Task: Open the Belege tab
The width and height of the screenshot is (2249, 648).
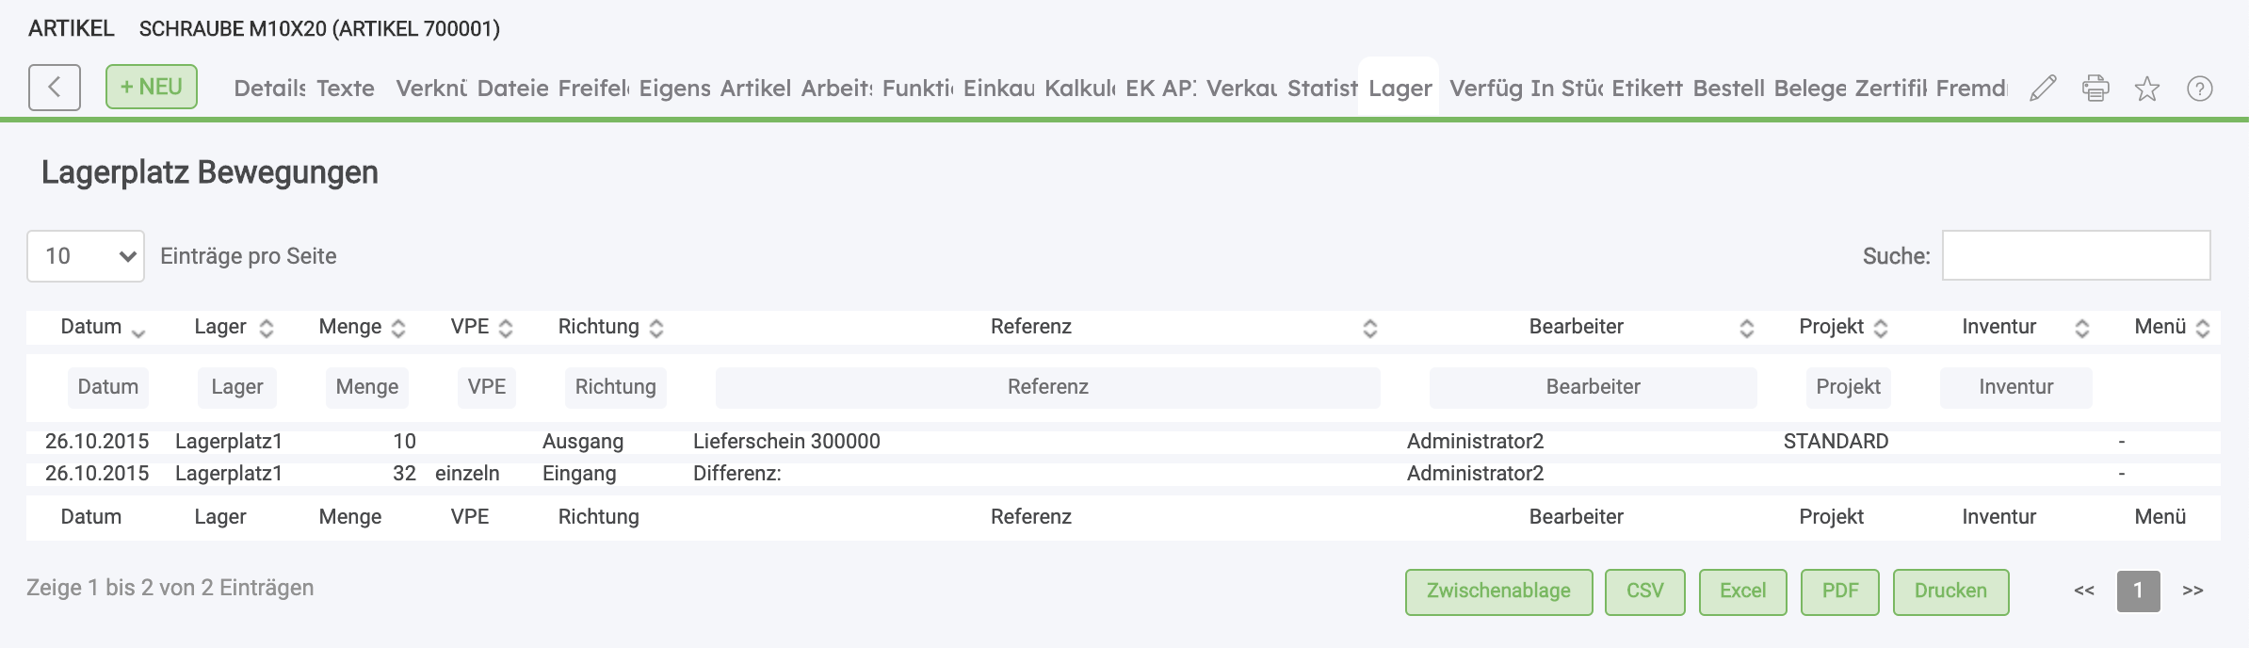Action: click(1809, 89)
